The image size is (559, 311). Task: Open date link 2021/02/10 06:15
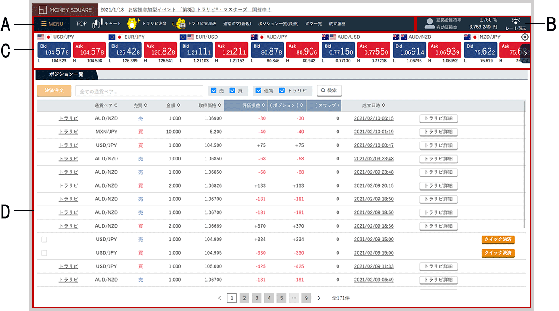pos(374,118)
